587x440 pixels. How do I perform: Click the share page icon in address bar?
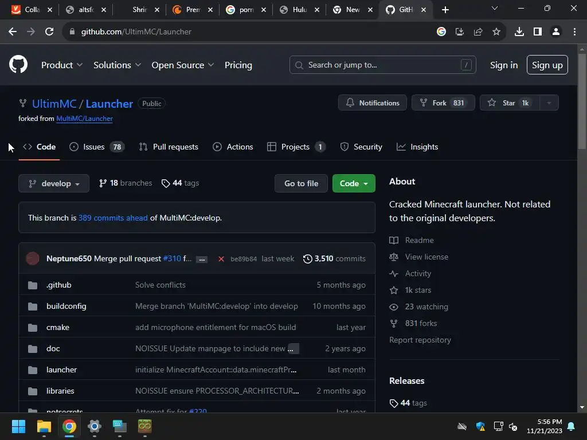click(478, 32)
